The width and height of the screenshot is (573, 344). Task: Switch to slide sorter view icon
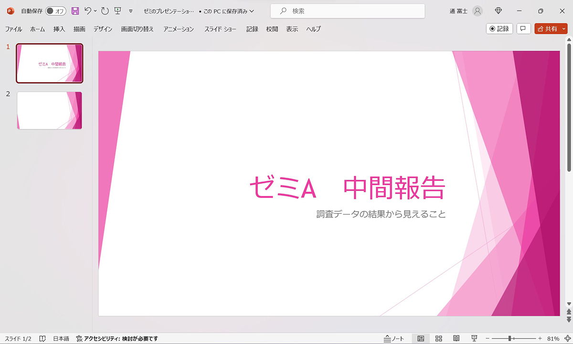tap(438, 339)
